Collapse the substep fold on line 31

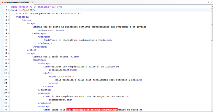pos(9,106)
